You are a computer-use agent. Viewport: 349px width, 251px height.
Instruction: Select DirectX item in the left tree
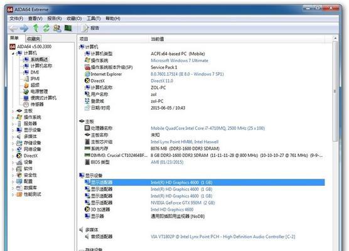point(31,156)
